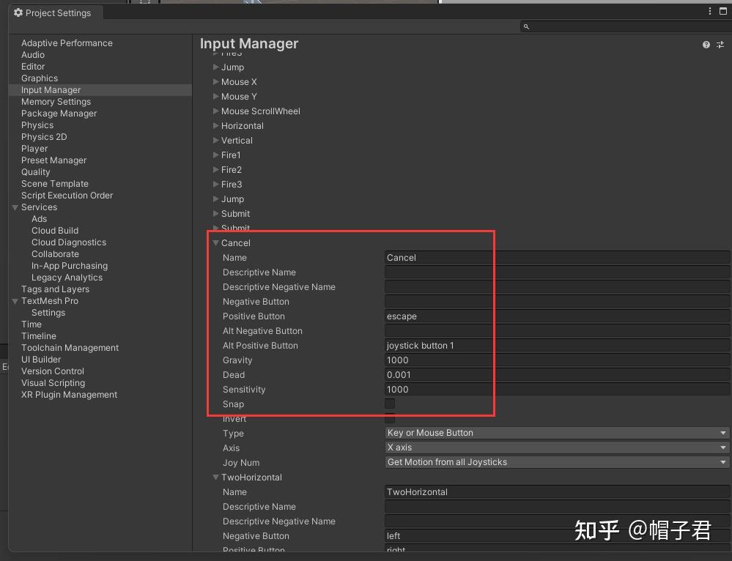Select Physics 2D in the settings sidebar

[44, 137]
